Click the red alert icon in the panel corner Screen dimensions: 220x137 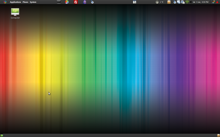pyautogui.click(x=217, y=2)
